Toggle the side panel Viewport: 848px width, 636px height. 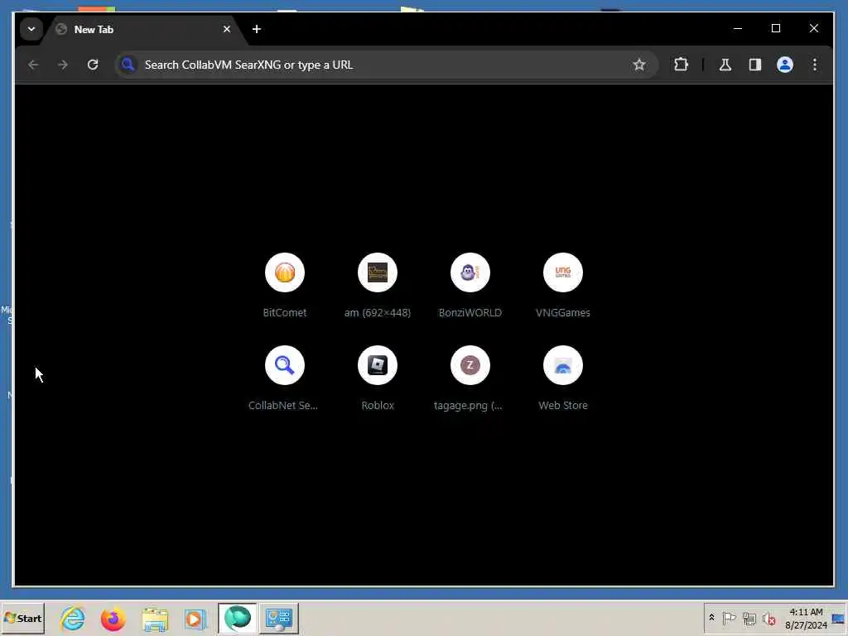(755, 65)
